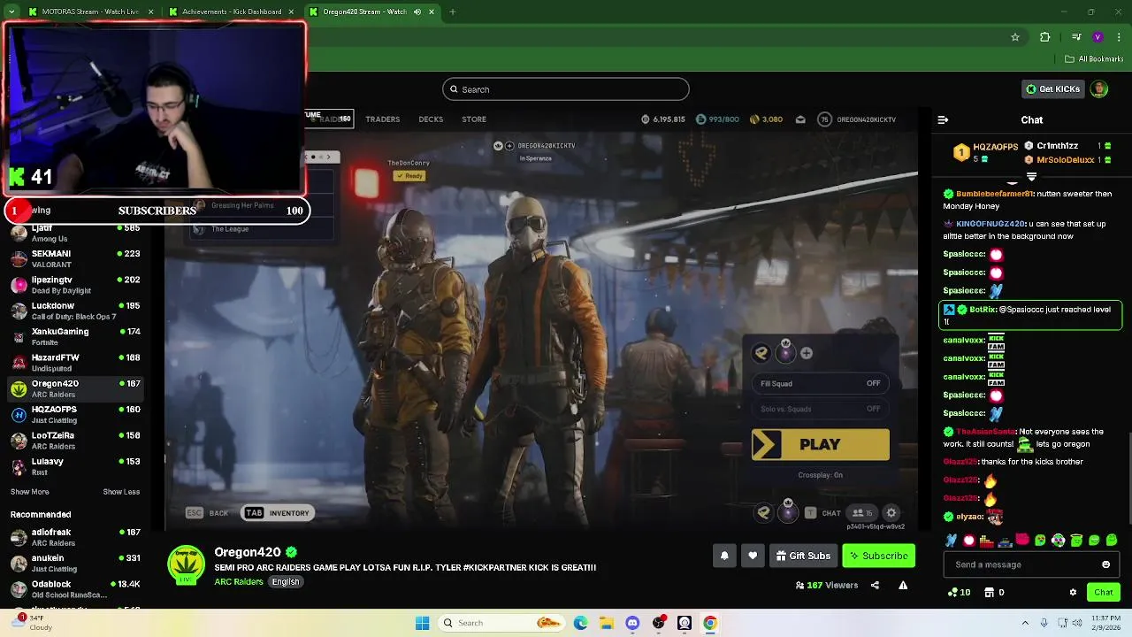Click Oregon420 channel avatar below the video
The image size is (1132, 637).
coord(187,564)
